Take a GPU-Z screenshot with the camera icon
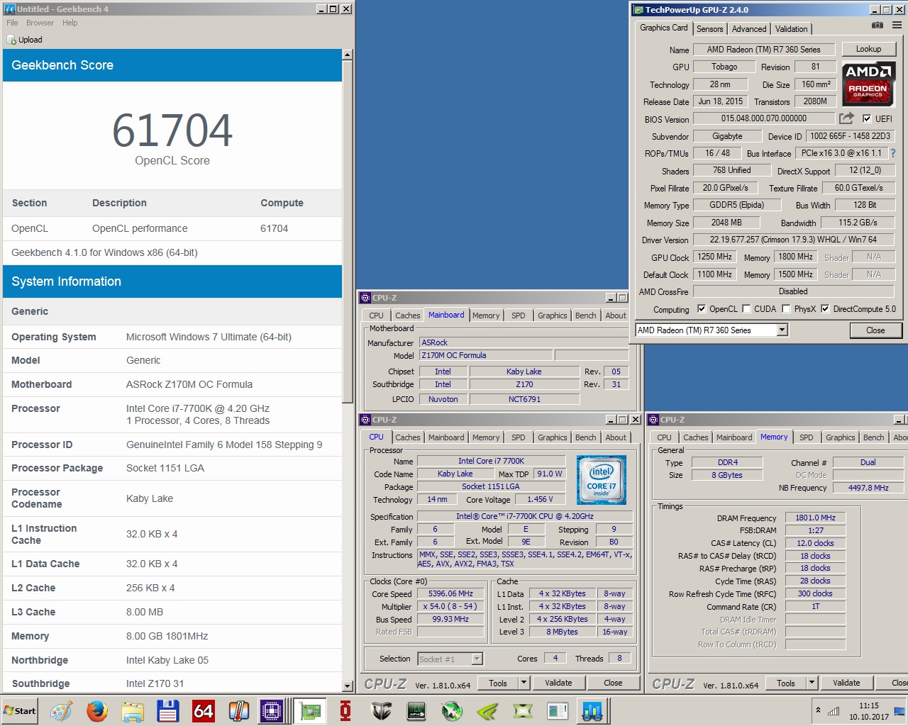 pos(877,25)
